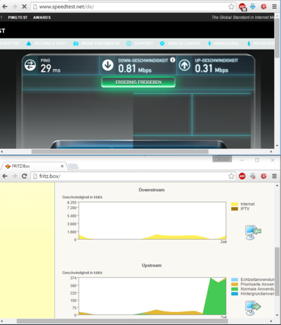The height and width of the screenshot is (325, 281).
Task: Open MEINE ERGEBNISSE link
Action: tap(97, 43)
